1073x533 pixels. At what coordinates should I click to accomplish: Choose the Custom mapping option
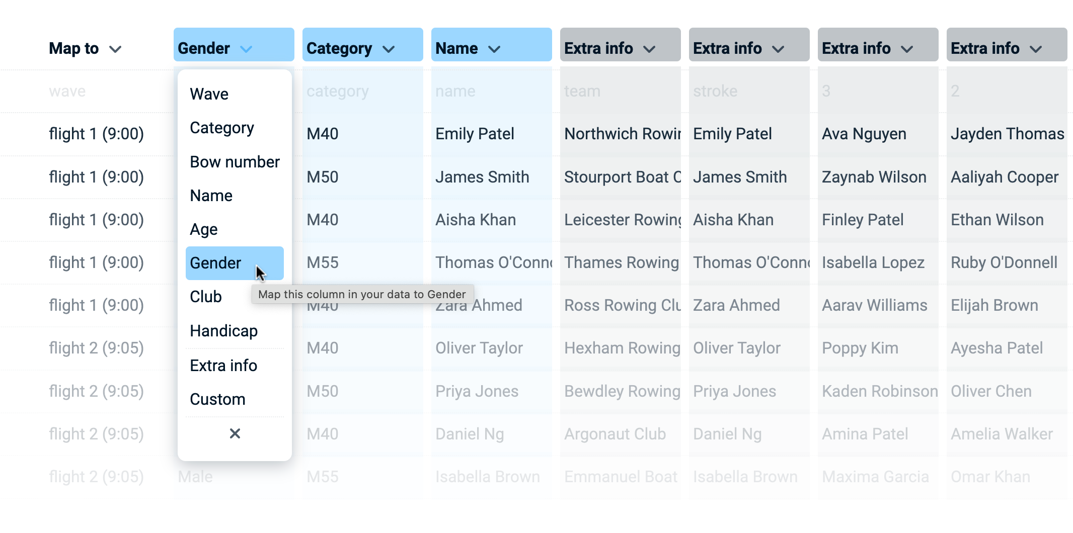click(x=217, y=399)
